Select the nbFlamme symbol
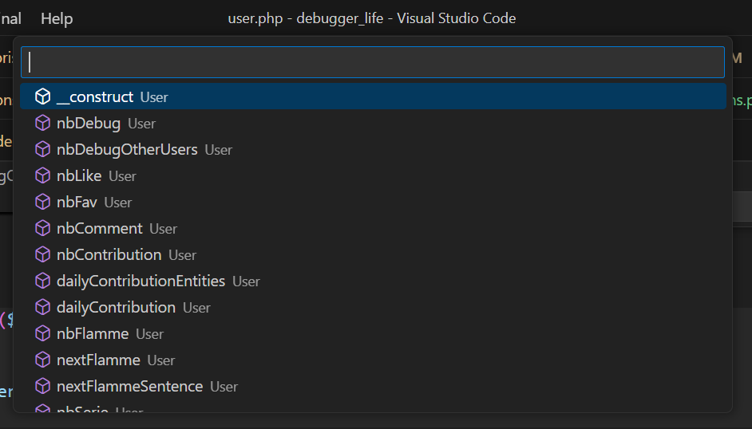 (373, 334)
